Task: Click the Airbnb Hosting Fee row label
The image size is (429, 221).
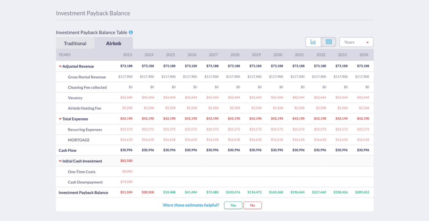Action: [85, 108]
